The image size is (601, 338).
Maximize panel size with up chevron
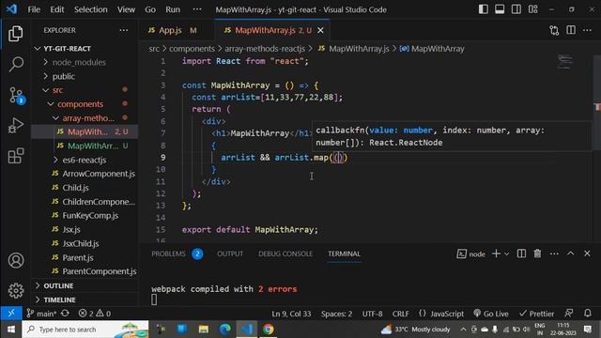pyautogui.click(x=570, y=253)
